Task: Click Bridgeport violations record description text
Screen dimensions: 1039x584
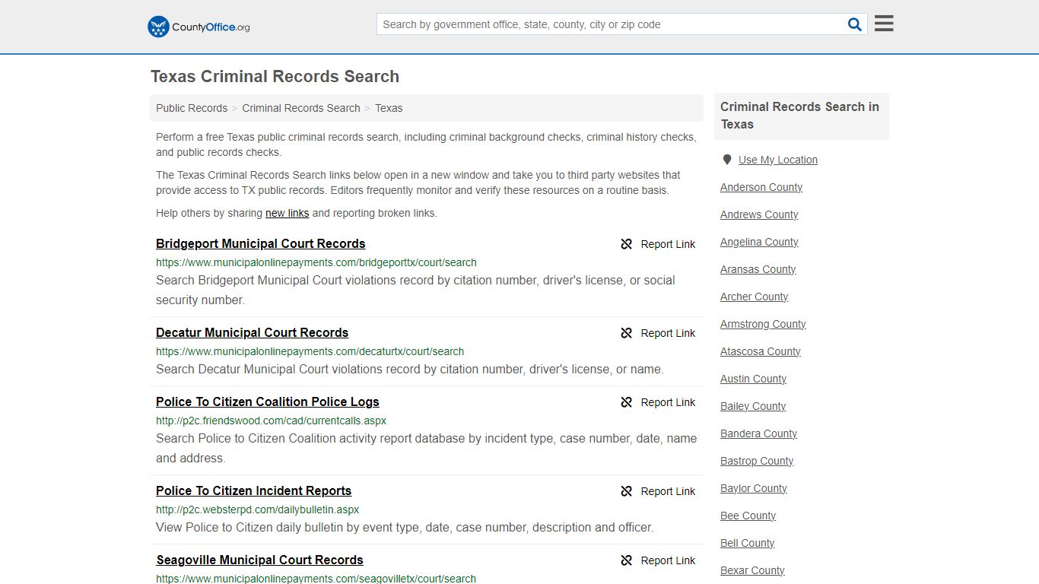Action: (415, 290)
